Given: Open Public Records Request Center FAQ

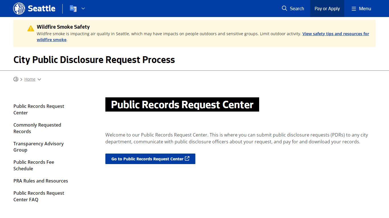Looking at the screenshot, I should 39,196.
